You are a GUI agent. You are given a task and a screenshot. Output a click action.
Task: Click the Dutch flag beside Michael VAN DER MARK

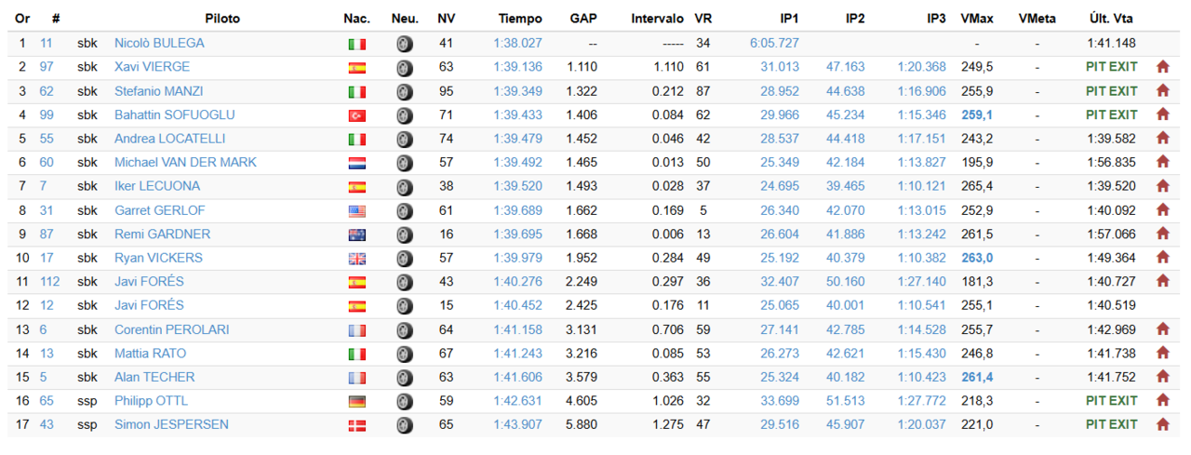[356, 163]
